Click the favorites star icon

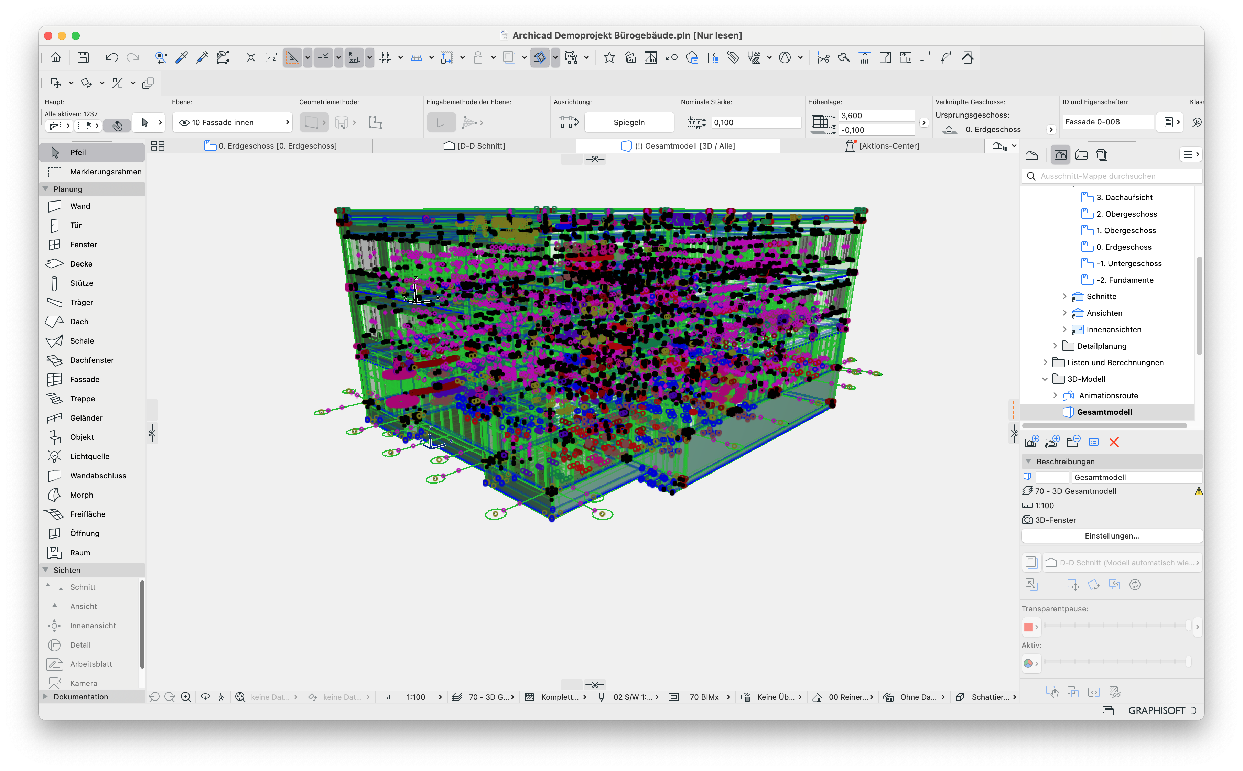click(609, 58)
